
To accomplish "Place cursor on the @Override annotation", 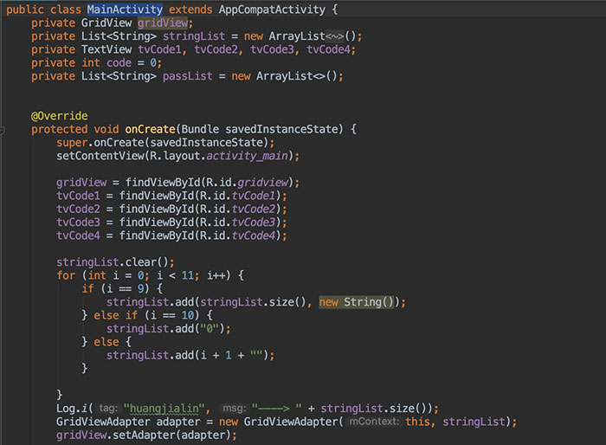I will (60, 115).
